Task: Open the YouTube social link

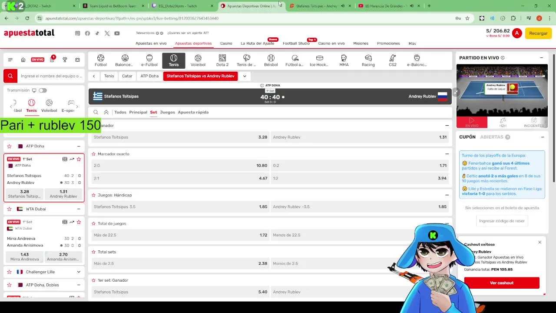Action: [x=117, y=33]
